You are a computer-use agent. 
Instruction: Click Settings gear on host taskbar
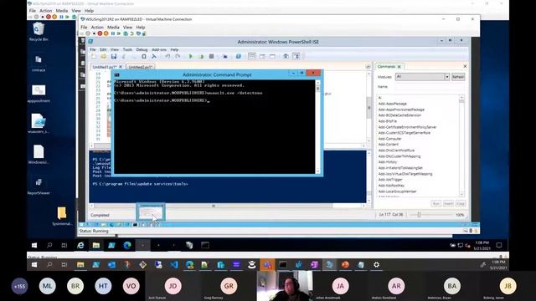tap(376, 264)
